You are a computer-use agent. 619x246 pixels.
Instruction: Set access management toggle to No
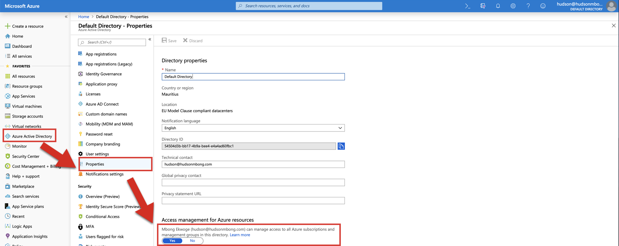[192, 240]
